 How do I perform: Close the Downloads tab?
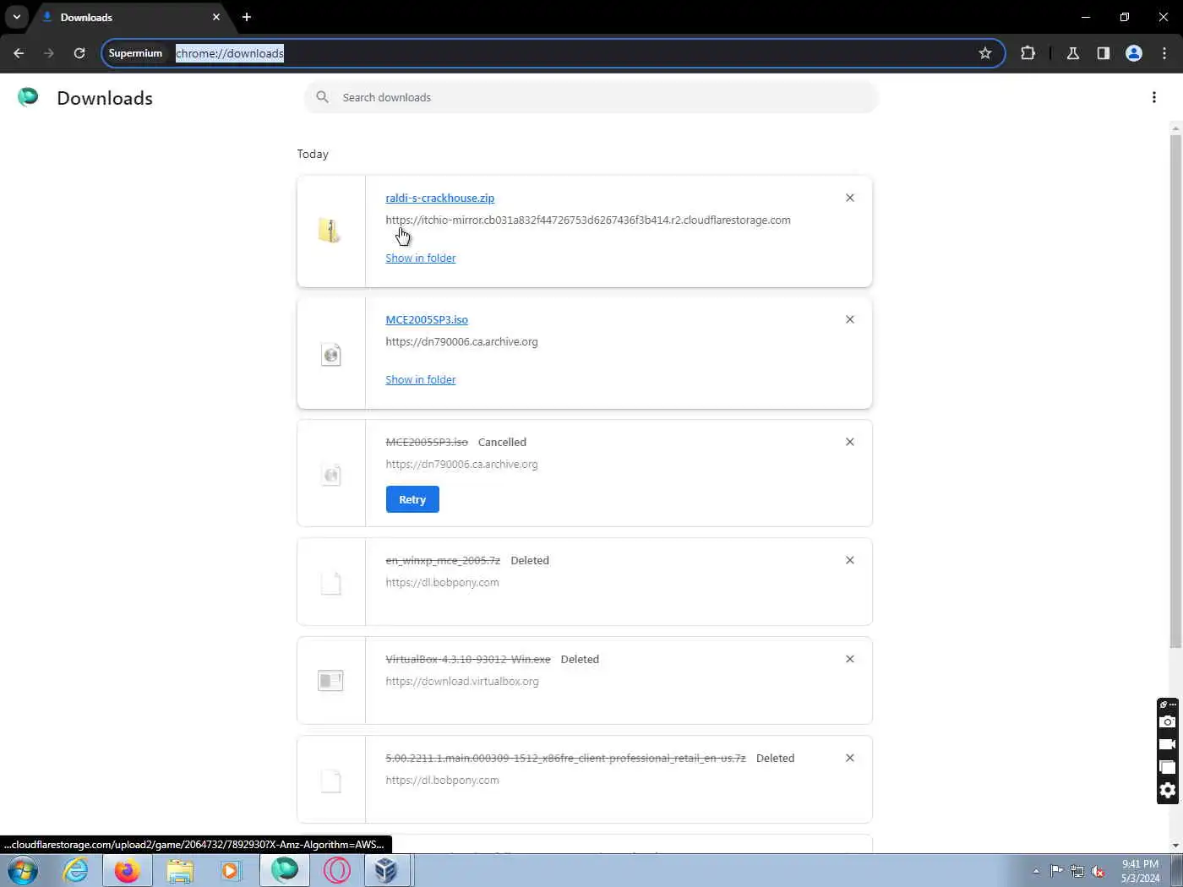[216, 17]
